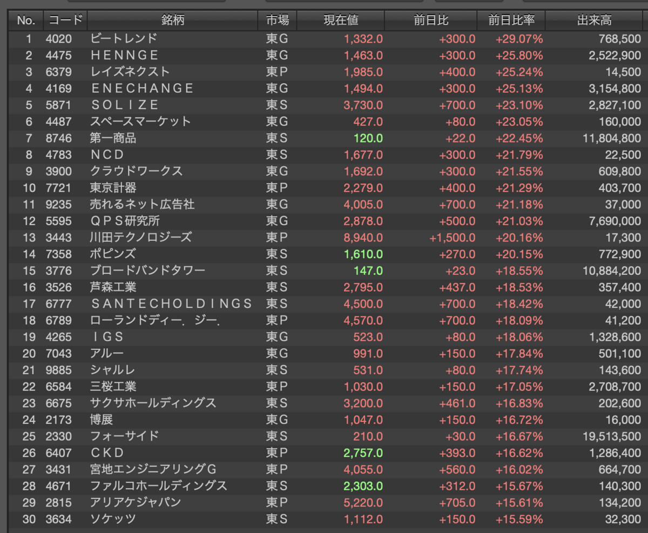Click アリアケジャパン stock name

coord(136,502)
